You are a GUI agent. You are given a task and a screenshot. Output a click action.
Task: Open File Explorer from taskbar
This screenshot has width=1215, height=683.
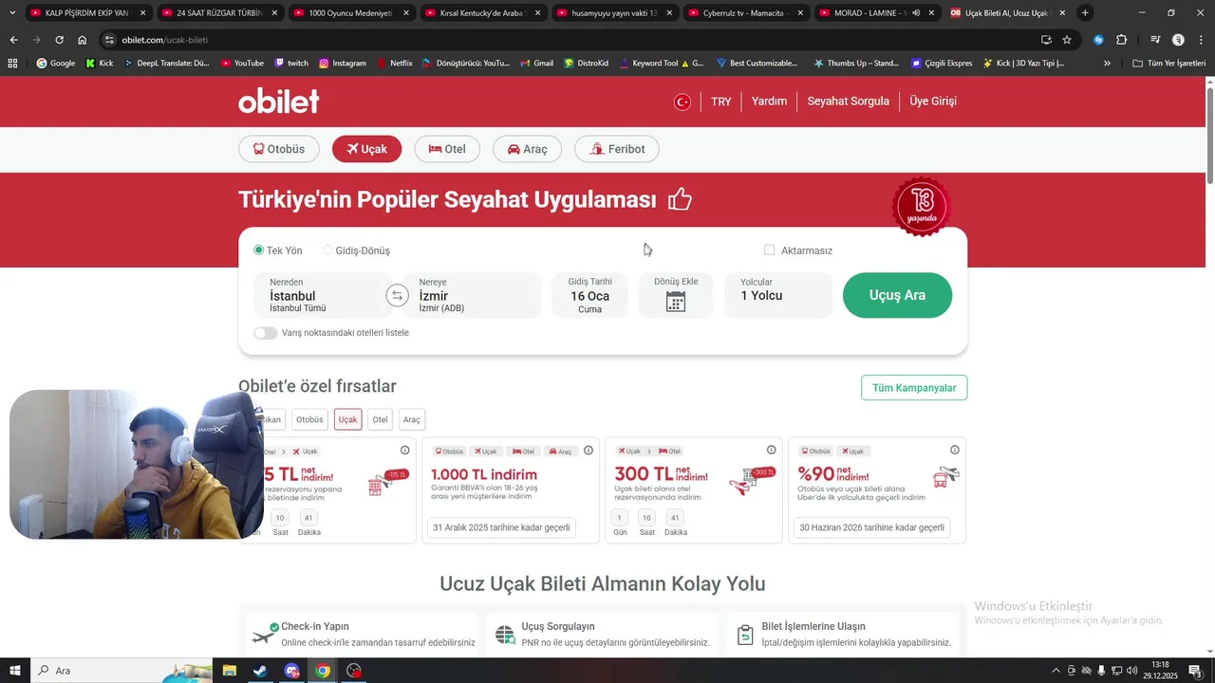click(x=229, y=671)
